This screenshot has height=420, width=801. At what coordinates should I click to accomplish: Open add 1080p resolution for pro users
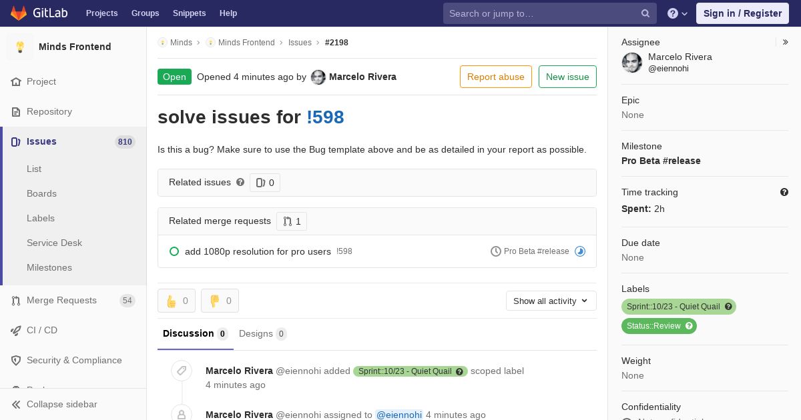click(x=258, y=251)
